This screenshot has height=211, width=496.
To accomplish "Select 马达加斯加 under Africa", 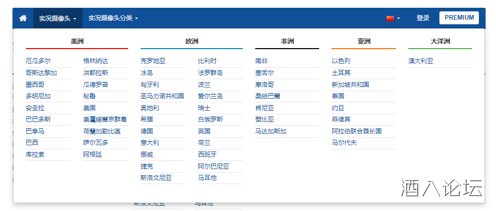I will point(271,131).
